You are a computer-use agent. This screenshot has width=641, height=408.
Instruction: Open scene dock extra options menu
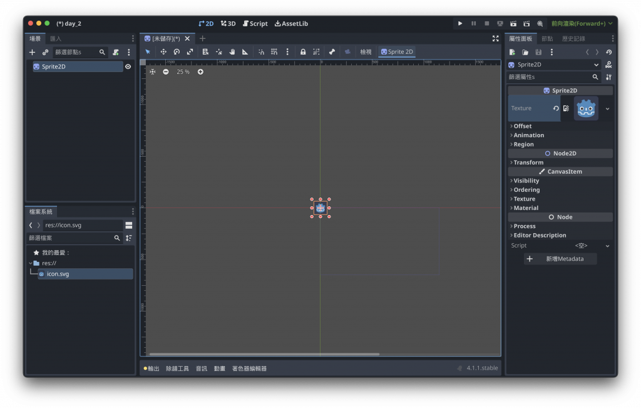click(x=129, y=52)
